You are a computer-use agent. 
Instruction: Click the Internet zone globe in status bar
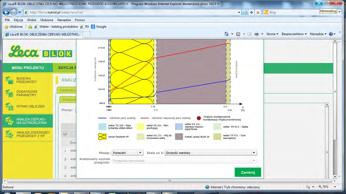tap(207, 187)
